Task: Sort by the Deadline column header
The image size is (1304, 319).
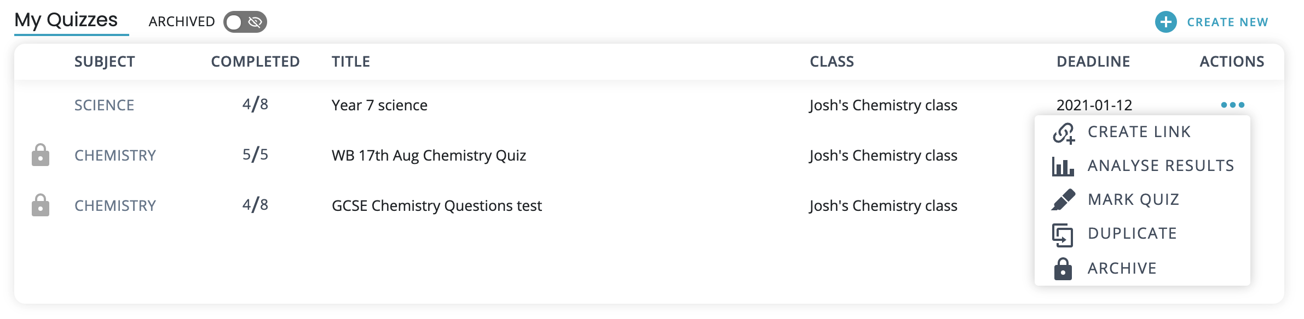Action: coord(1093,62)
